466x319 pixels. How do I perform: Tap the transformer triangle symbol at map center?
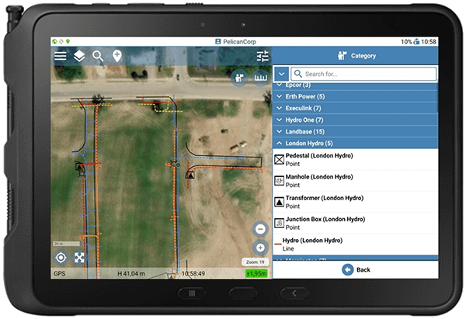190,175
